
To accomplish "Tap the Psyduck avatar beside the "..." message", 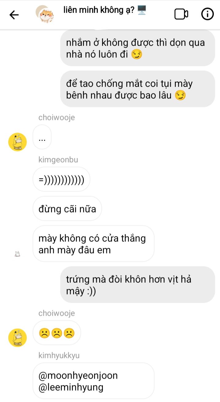I will point(18,142).
